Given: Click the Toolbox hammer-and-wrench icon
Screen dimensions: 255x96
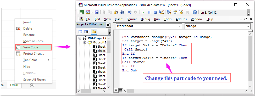Looking at the screenshot, I should [x=187, y=12].
